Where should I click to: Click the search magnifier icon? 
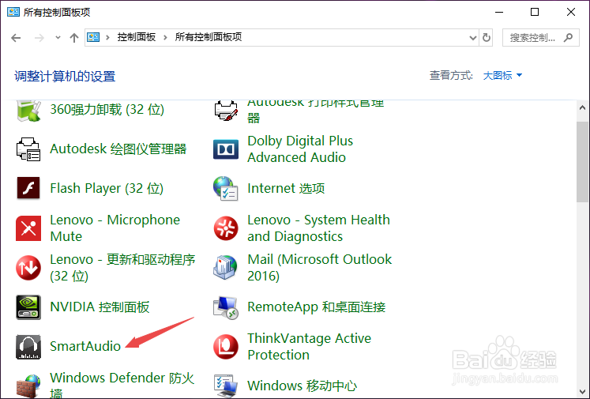[568, 37]
